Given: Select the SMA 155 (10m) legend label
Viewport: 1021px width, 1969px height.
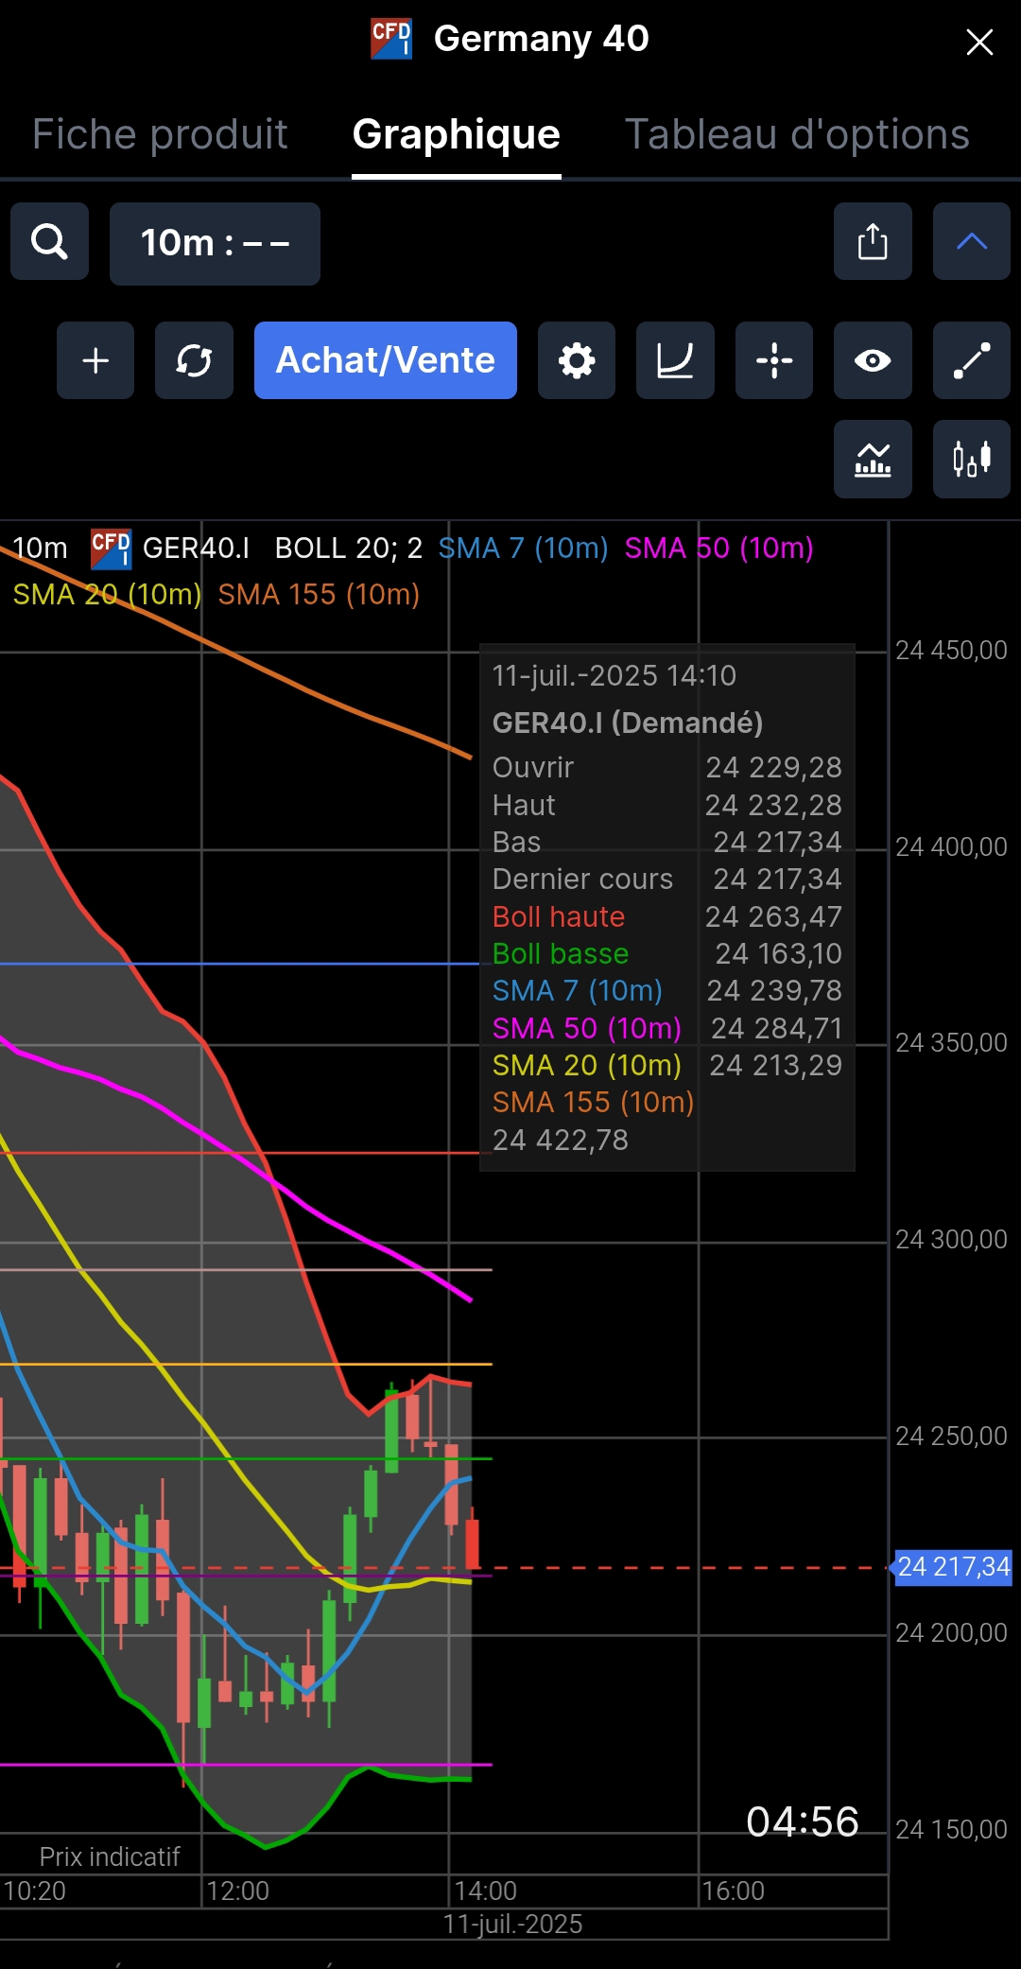Looking at the screenshot, I should point(319,595).
